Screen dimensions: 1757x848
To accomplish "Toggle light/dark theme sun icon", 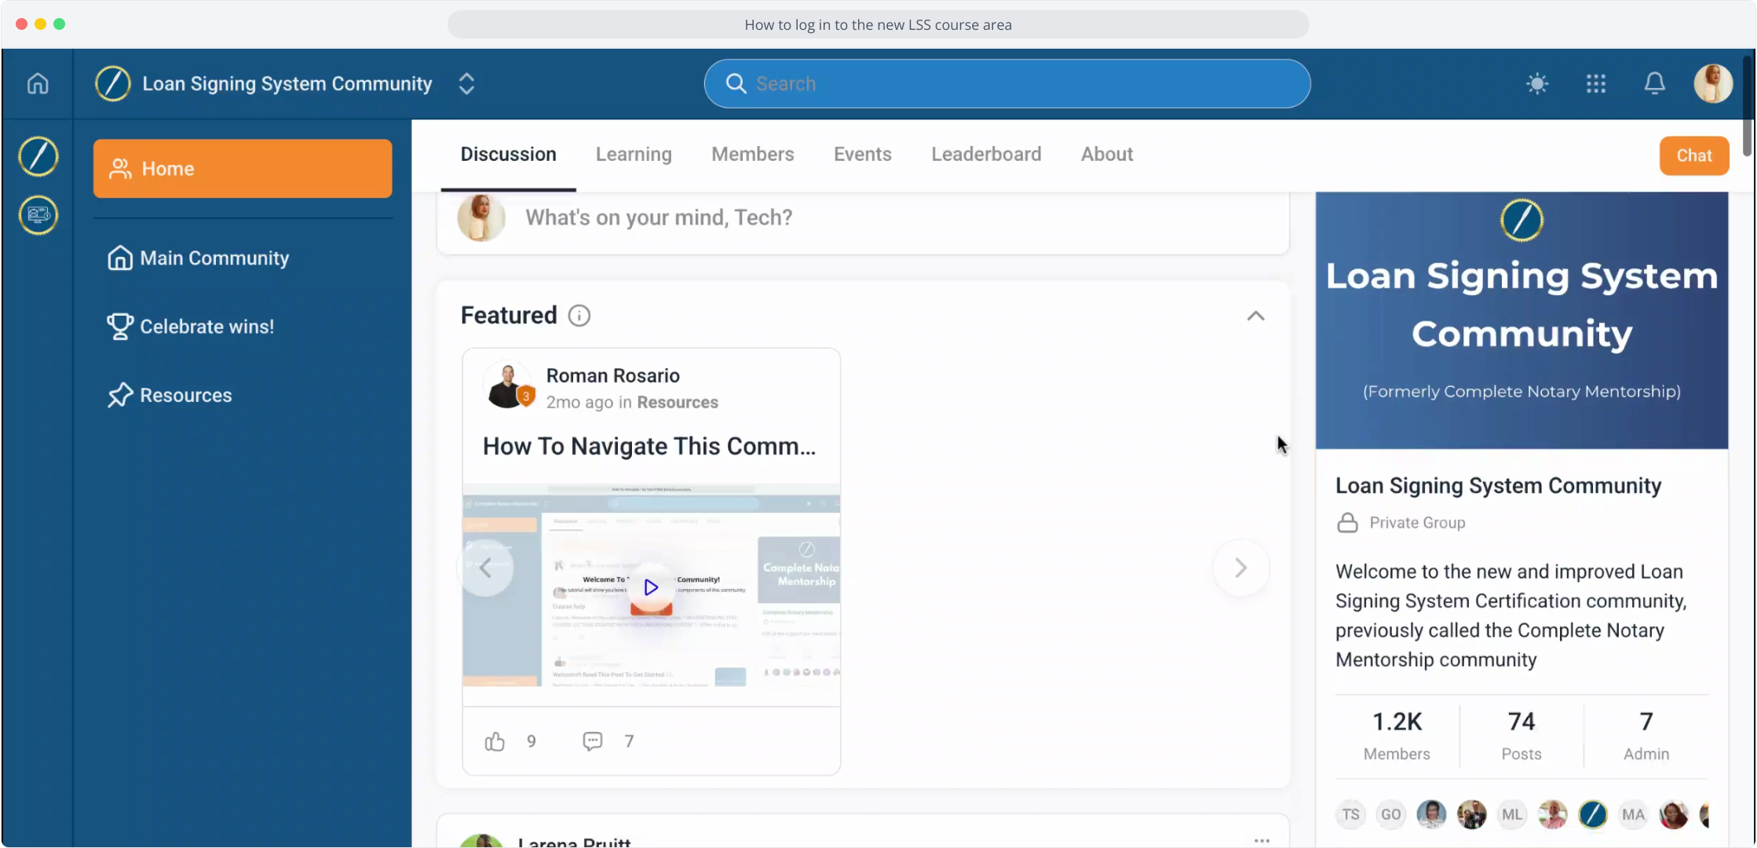I will click(1537, 83).
